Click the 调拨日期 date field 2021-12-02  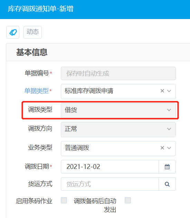[x=110, y=167]
